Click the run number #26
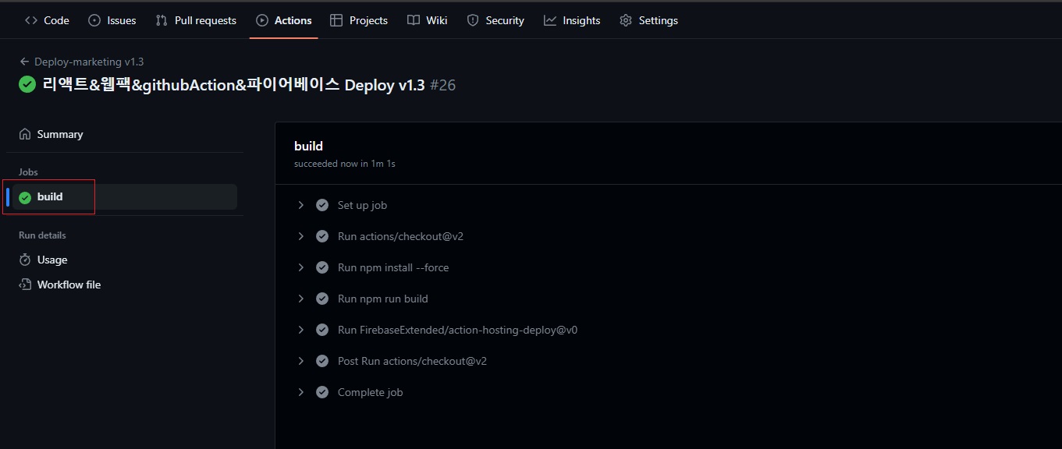1062x449 pixels. point(442,85)
